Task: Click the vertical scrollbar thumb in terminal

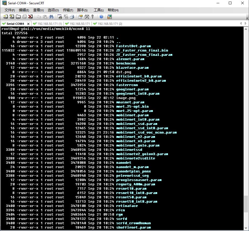Action: tap(246, 204)
